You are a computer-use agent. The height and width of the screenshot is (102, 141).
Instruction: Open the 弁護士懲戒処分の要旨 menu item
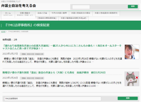pos(81,13)
